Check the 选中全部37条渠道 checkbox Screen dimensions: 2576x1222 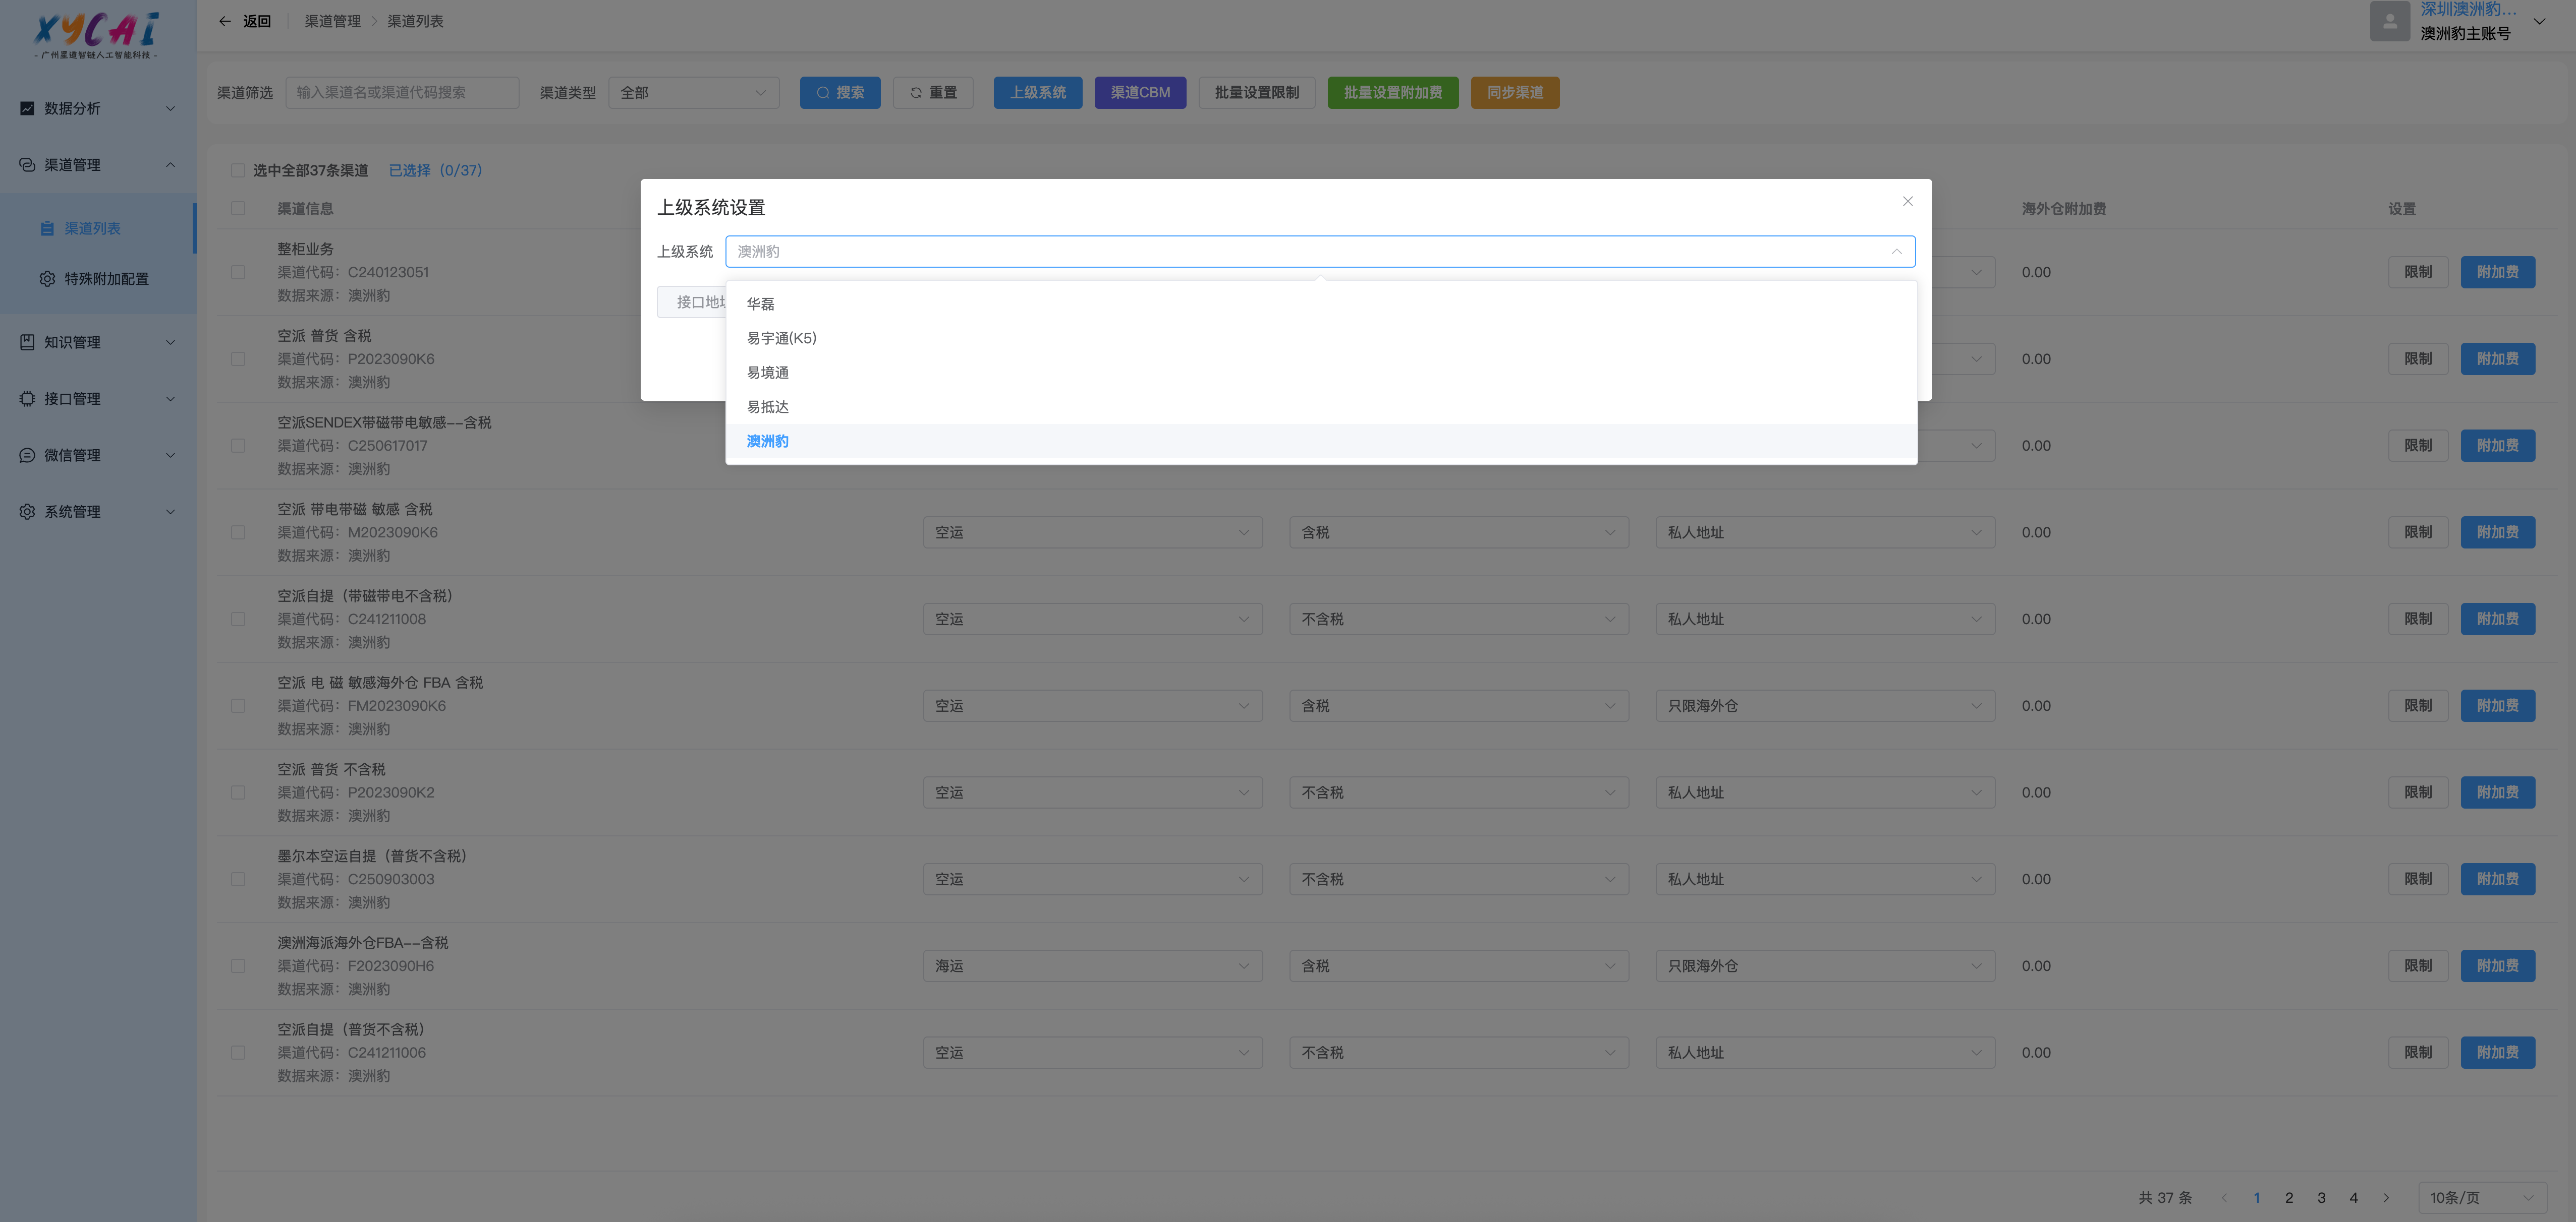click(x=238, y=171)
